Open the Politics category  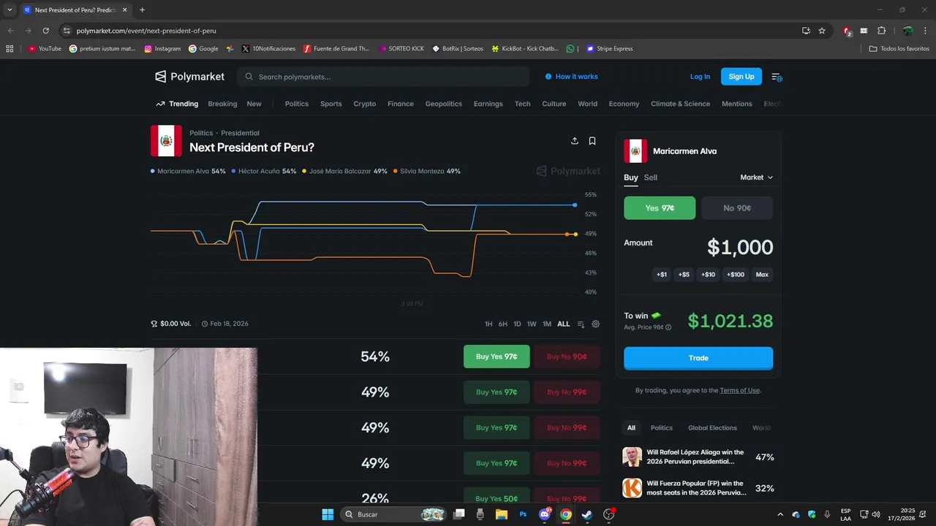coord(297,104)
